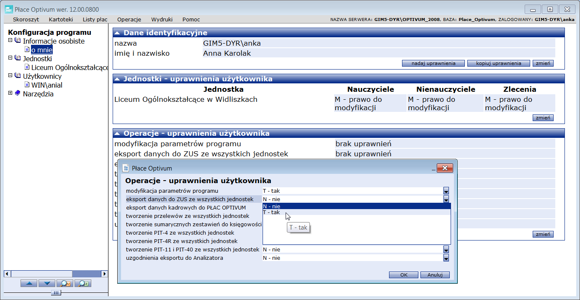Open the Wydruki menu
This screenshot has width=580, height=300.
[162, 19]
